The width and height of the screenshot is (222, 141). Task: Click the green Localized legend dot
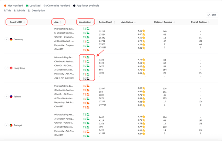(27, 6)
